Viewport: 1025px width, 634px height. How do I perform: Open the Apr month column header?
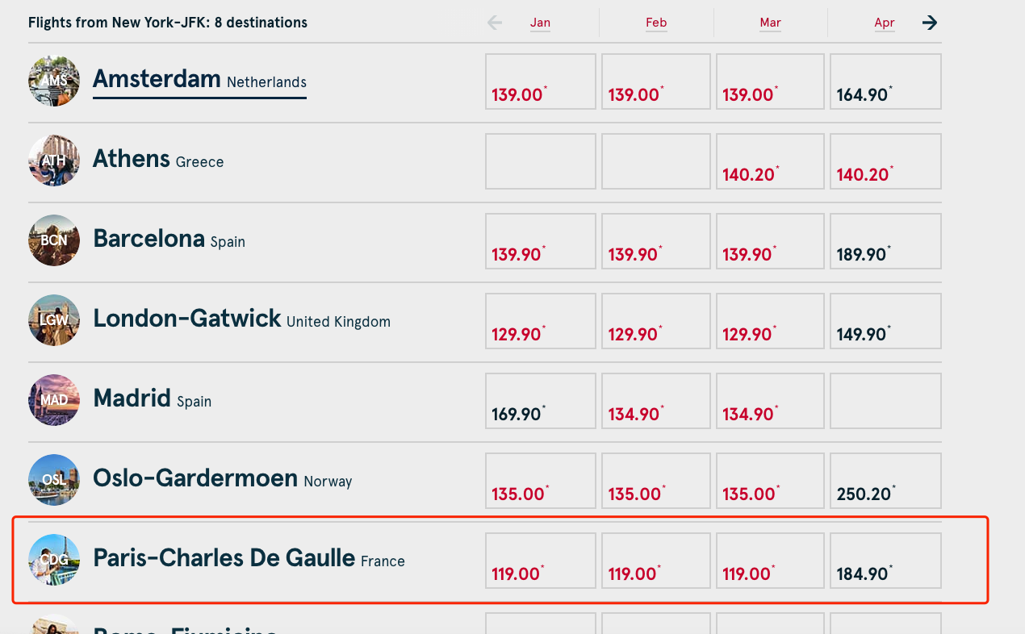(885, 23)
